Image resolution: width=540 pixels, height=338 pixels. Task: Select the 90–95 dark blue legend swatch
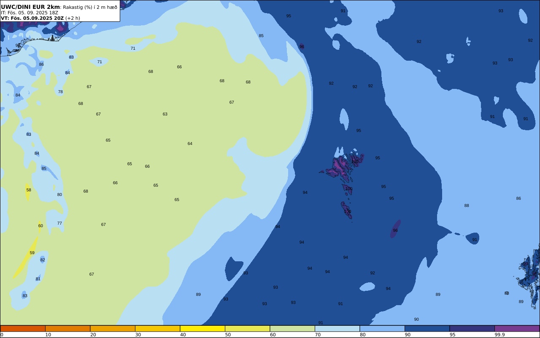coord(427,328)
